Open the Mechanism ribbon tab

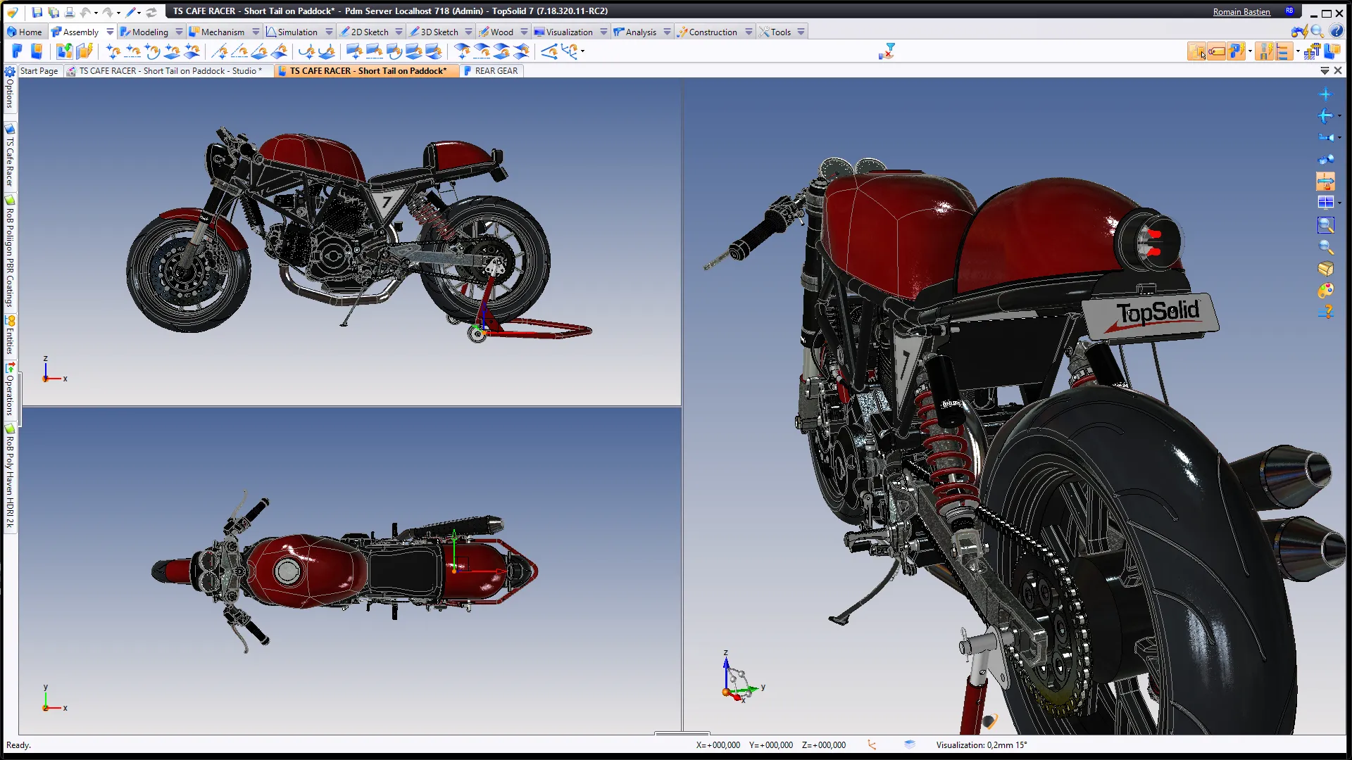[x=222, y=32]
